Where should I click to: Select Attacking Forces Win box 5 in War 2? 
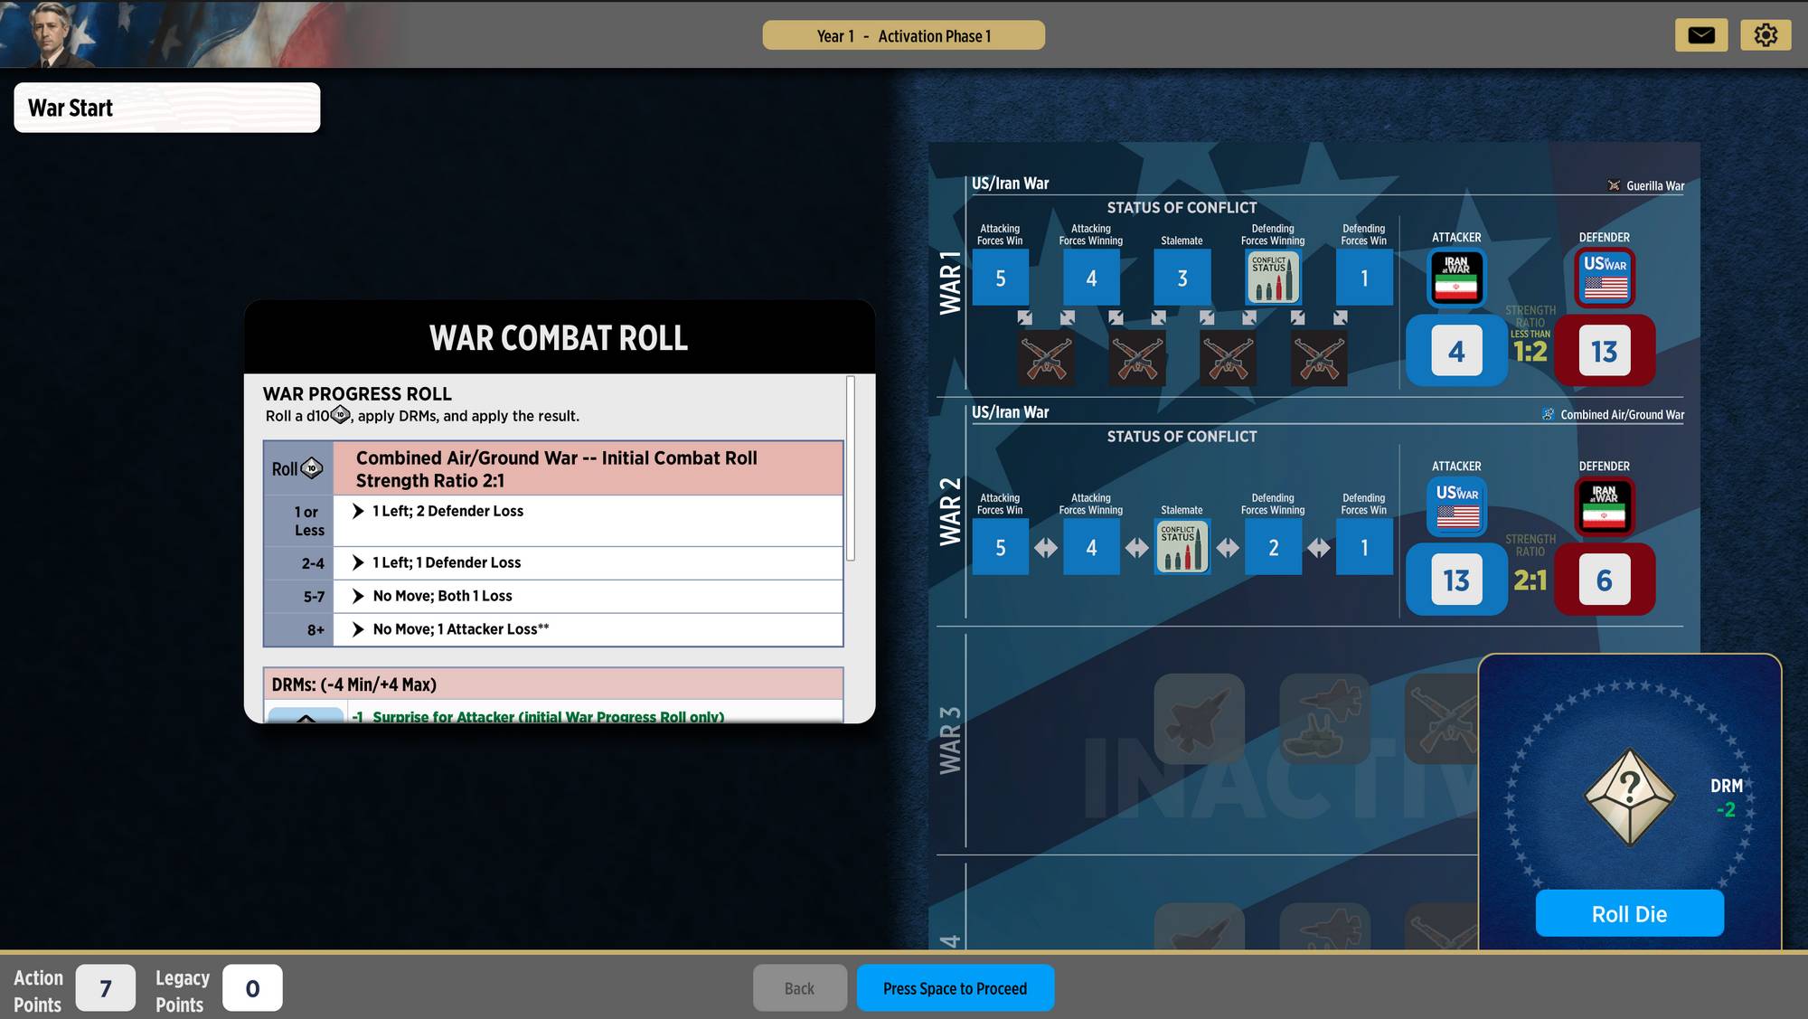point(1000,547)
